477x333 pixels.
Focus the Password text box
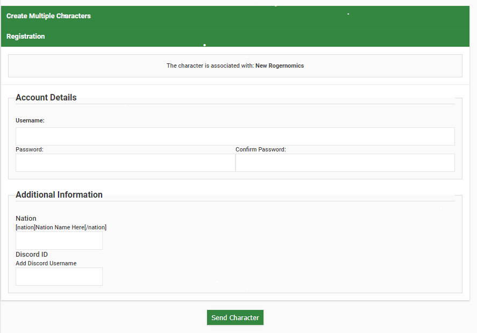[125, 163]
